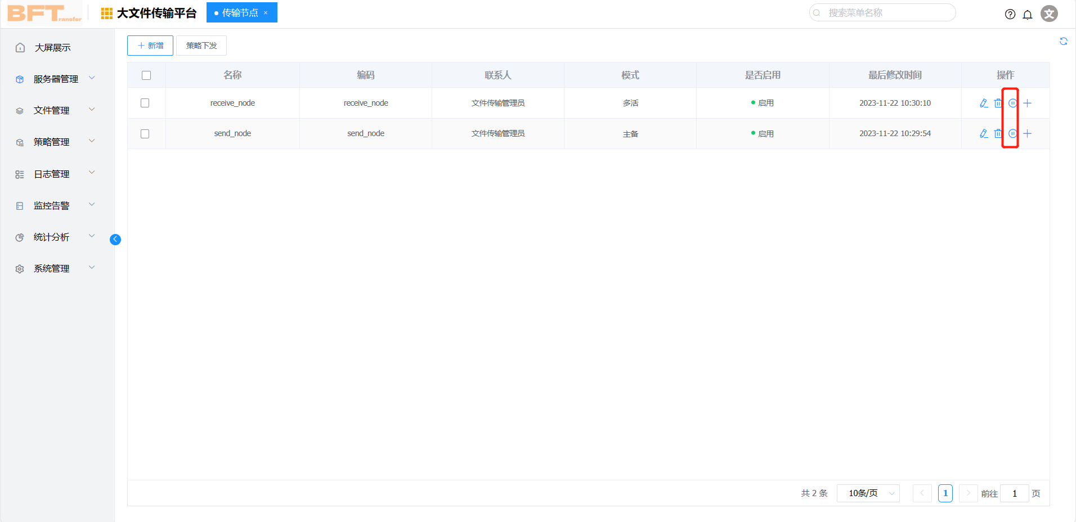Screen dimensions: 1076x522
Task: Click the 新增 button
Action: 150,46
